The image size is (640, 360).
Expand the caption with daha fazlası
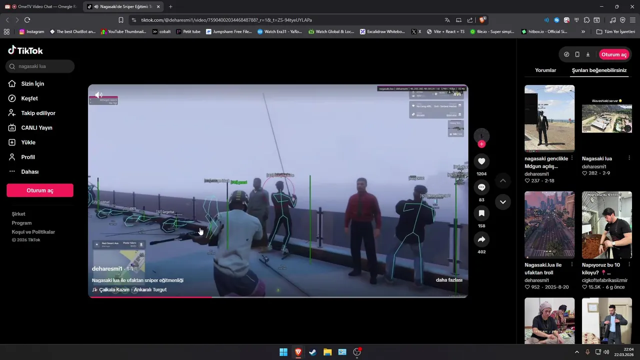click(449, 280)
